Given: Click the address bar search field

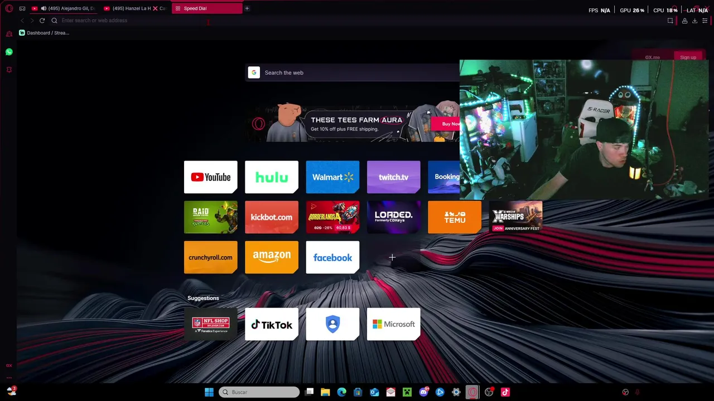Looking at the screenshot, I should click(357, 21).
